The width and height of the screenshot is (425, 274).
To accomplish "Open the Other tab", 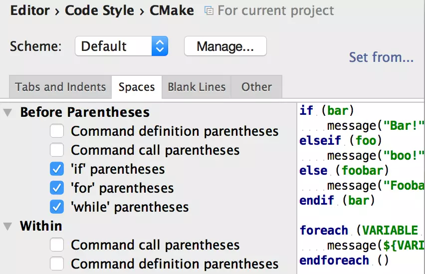I will tap(256, 87).
